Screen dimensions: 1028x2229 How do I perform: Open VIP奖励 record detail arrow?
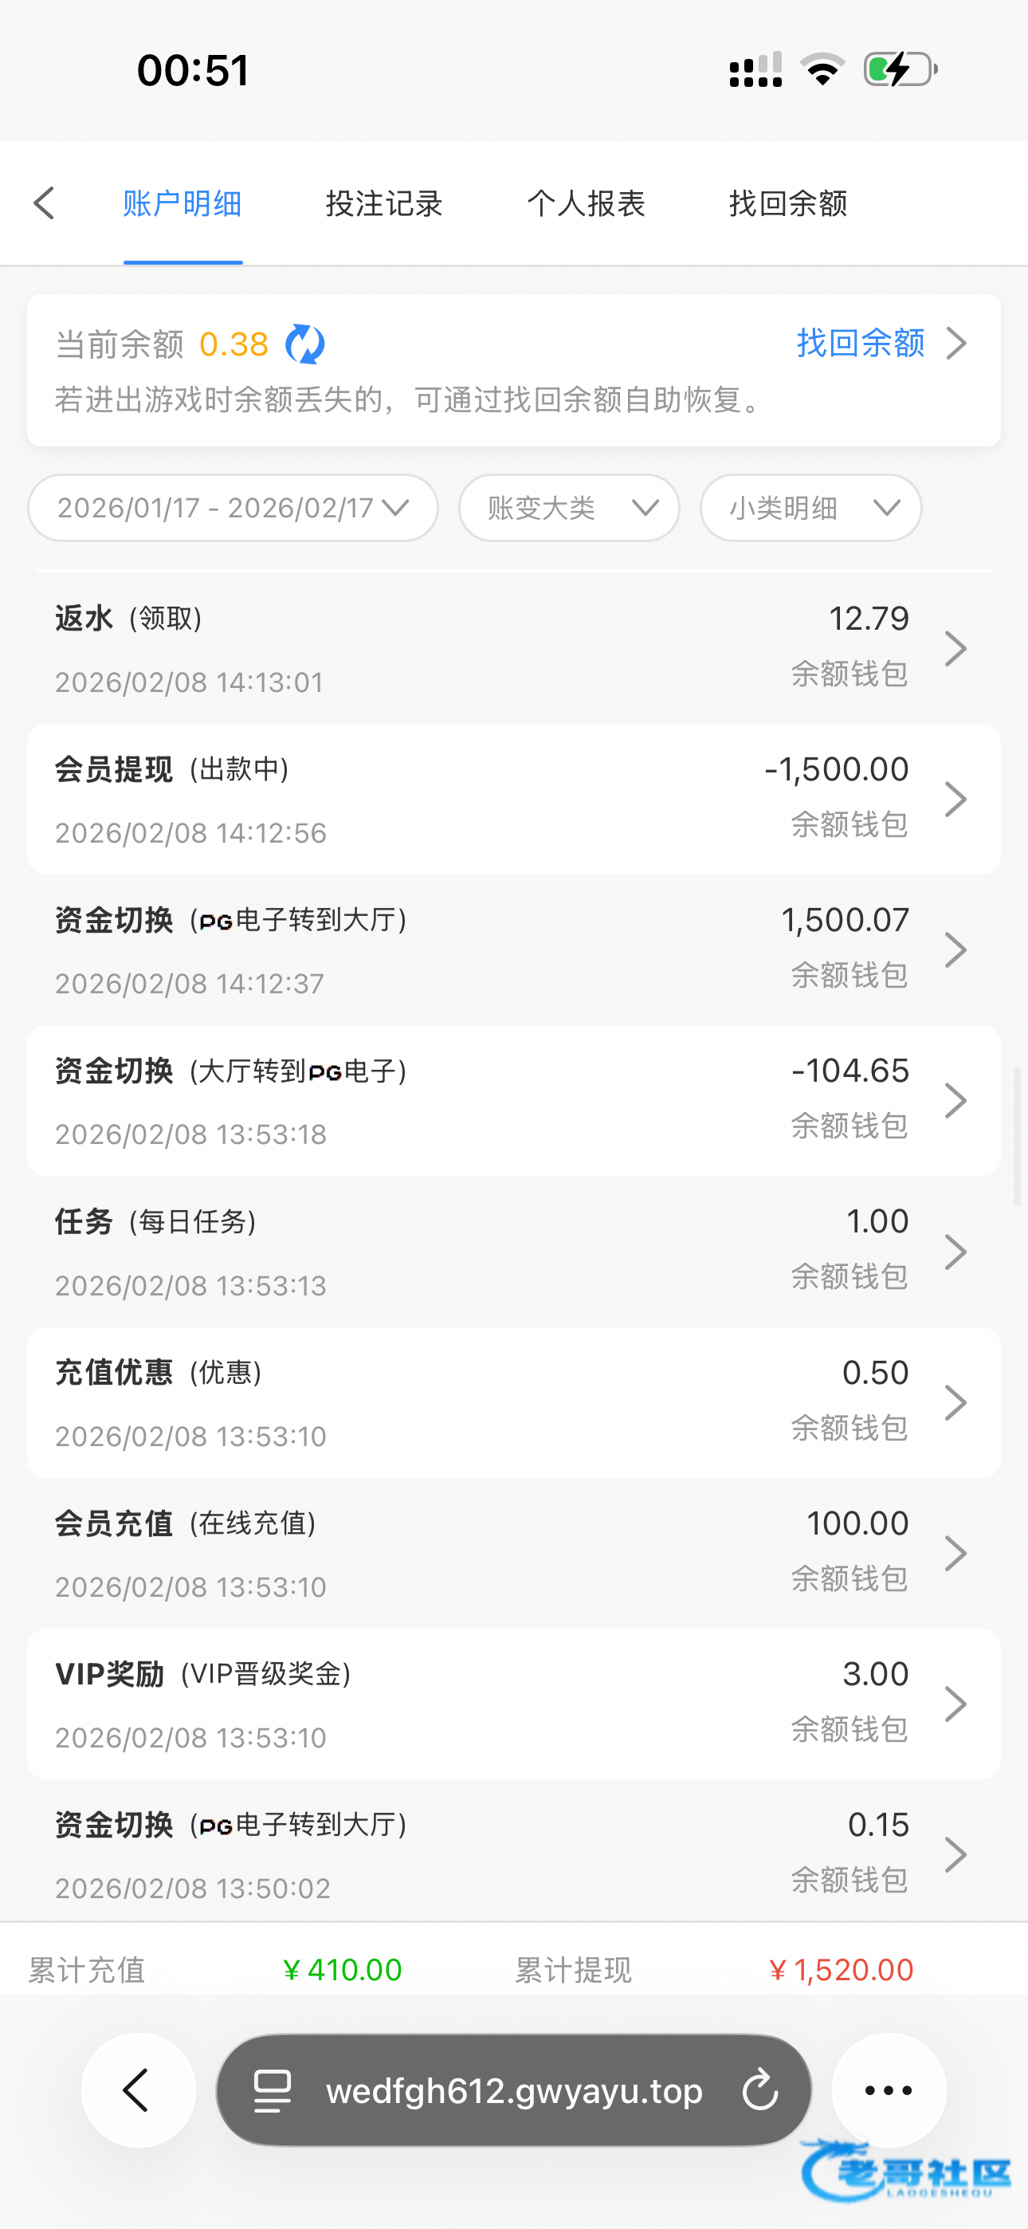955,1704
